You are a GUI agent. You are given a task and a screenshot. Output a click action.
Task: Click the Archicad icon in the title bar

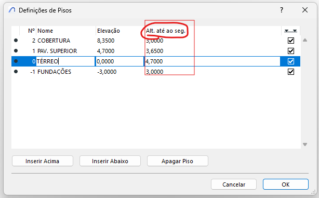[12, 10]
